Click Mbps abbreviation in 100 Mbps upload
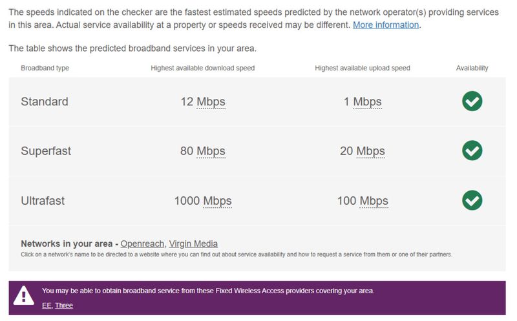Image resolution: width=517 pixels, height=321 pixels. (374, 201)
